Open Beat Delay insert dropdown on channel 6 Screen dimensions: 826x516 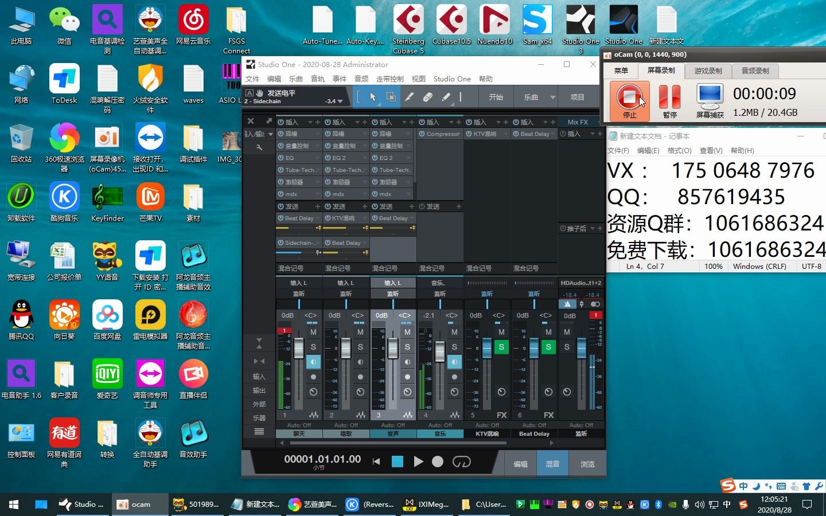pos(552,134)
